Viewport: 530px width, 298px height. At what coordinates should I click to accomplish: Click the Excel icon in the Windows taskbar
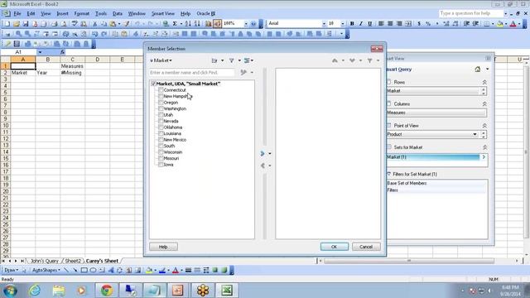[226, 291]
